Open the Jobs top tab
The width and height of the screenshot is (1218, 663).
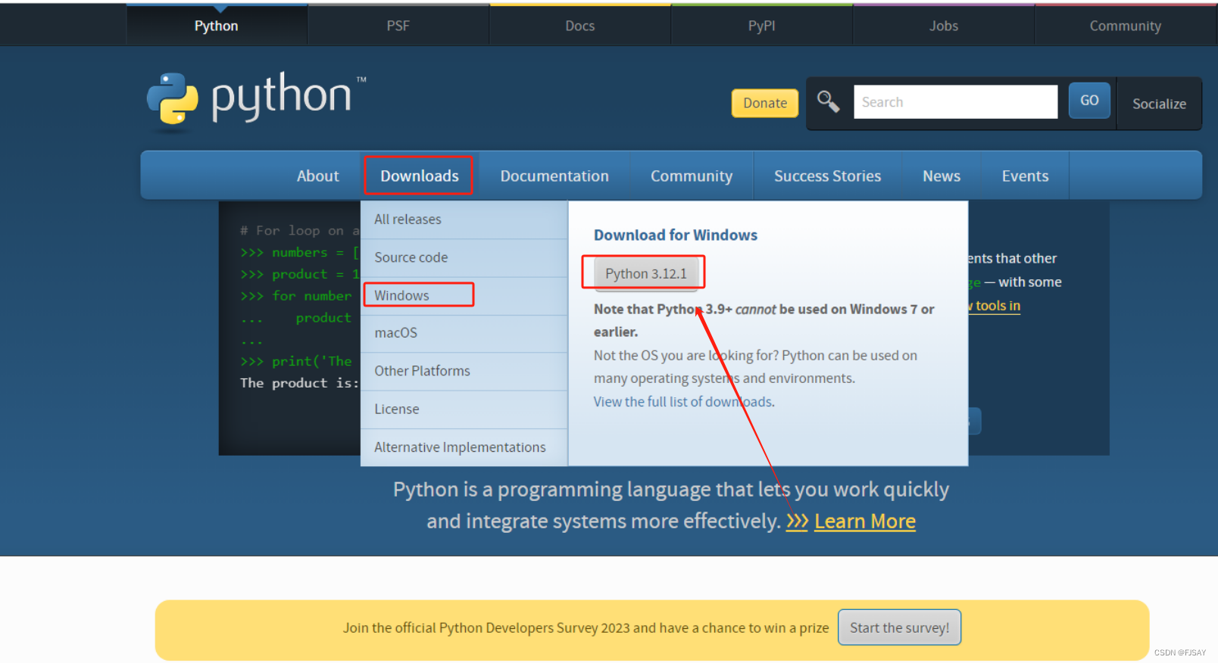(944, 26)
